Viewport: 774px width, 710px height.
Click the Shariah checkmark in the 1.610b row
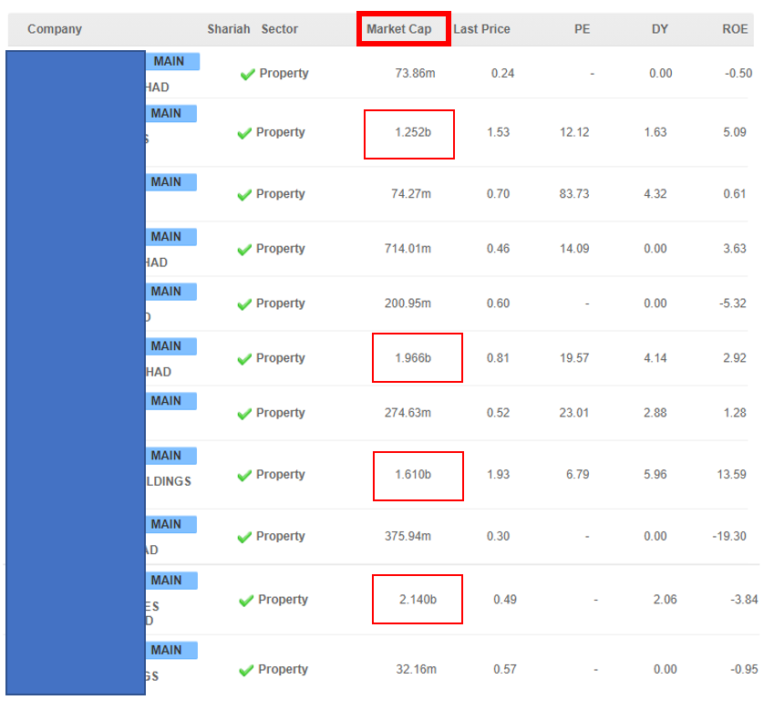(244, 476)
